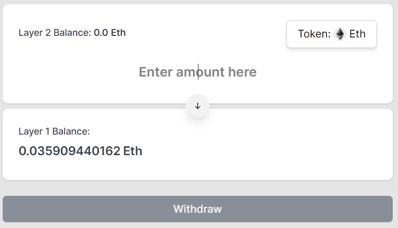
Task: Click the circular swap button between cards
Action: [x=198, y=106]
